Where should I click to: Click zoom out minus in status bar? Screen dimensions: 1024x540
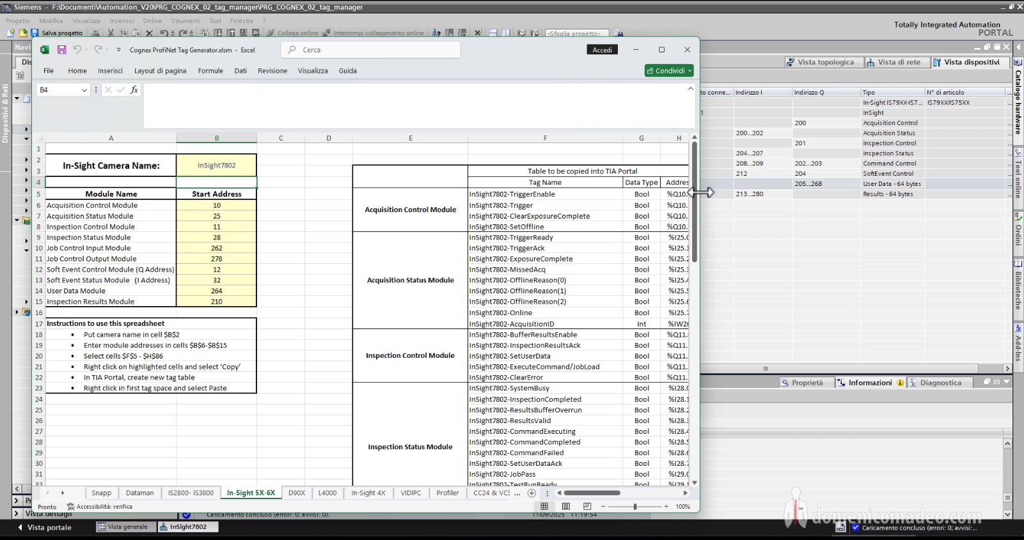coord(603,506)
